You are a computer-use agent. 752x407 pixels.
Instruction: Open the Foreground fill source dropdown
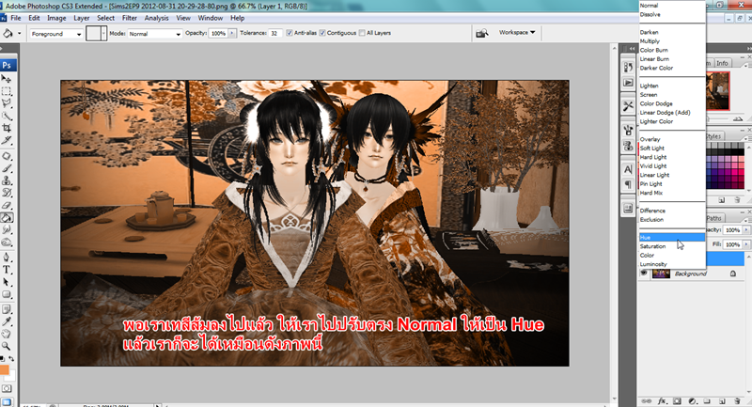pyautogui.click(x=56, y=34)
